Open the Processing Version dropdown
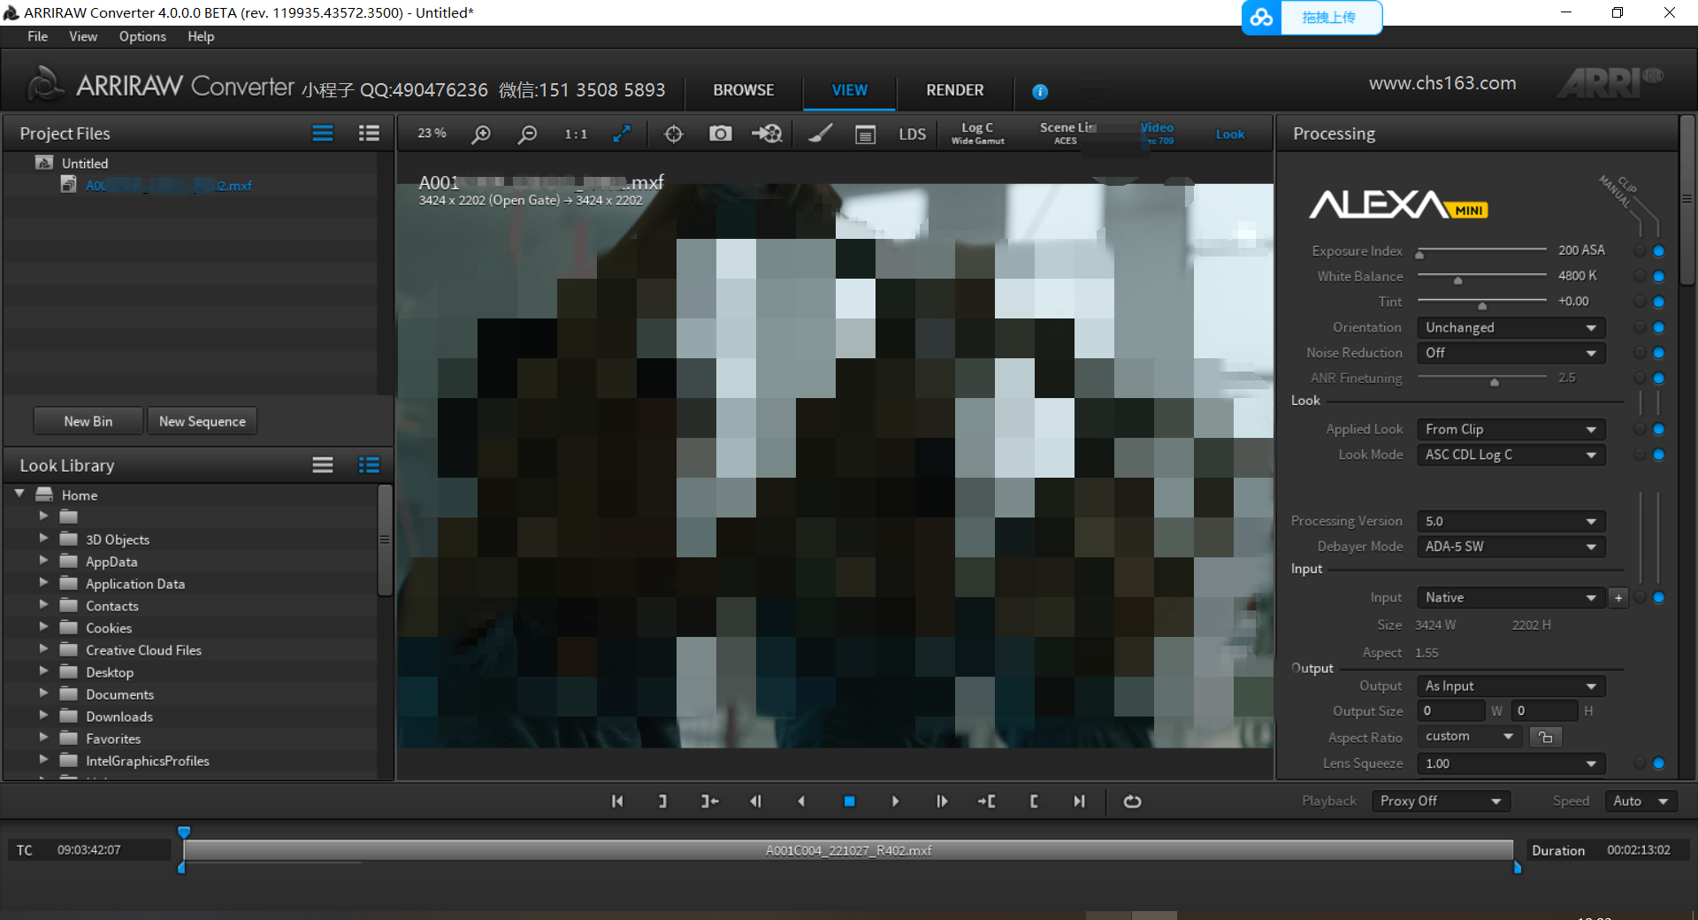This screenshot has height=920, width=1698. pyautogui.click(x=1511, y=522)
